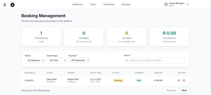This screenshot has width=211, height=95.
Task: Open the Status 'All Statuses' dropdown
Action: pyautogui.click(x=35, y=60)
